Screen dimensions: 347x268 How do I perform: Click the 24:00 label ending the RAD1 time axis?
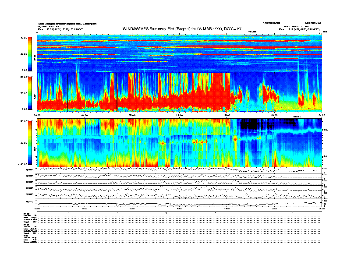(322, 115)
